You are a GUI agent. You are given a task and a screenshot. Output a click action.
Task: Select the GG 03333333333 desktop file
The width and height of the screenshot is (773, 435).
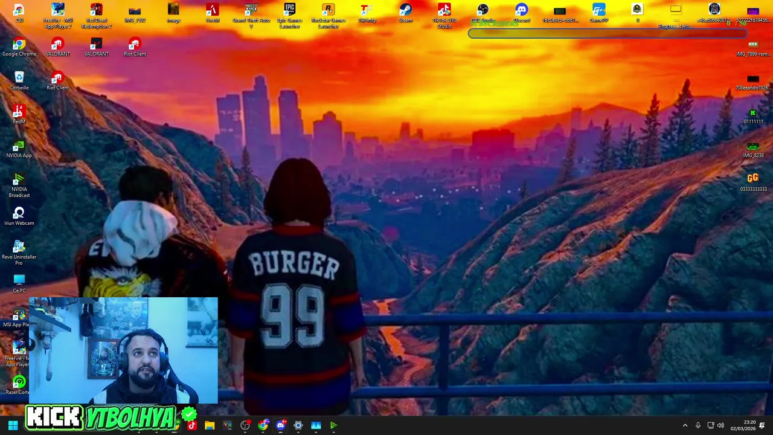coord(753,183)
